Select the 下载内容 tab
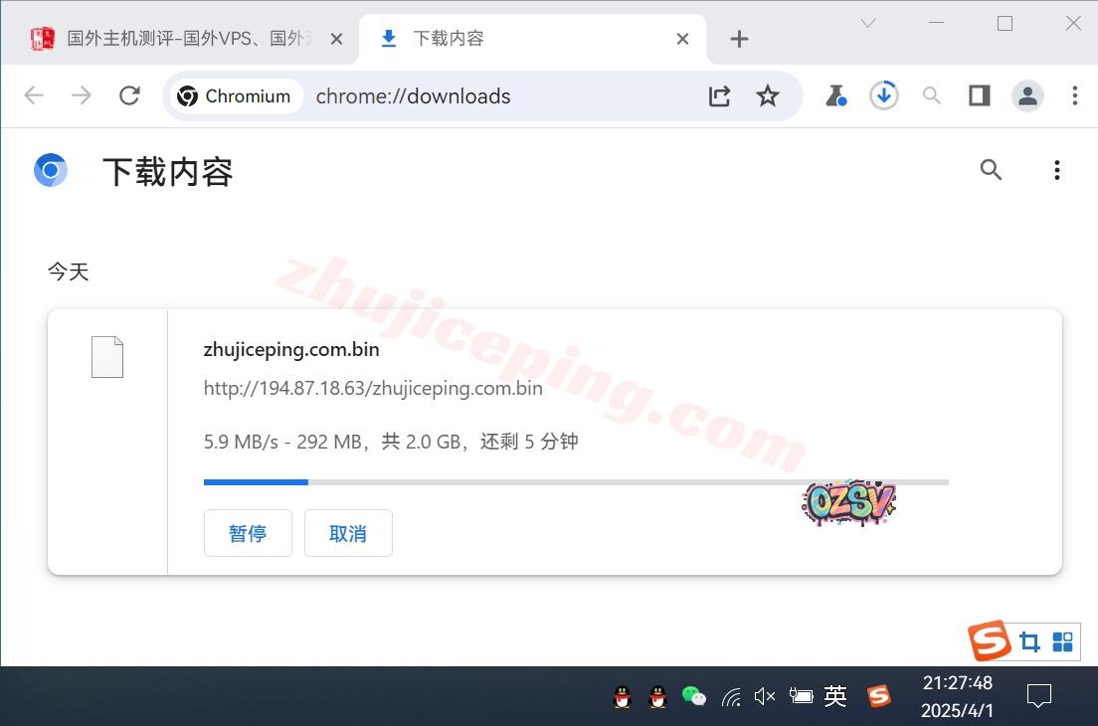 (448, 39)
